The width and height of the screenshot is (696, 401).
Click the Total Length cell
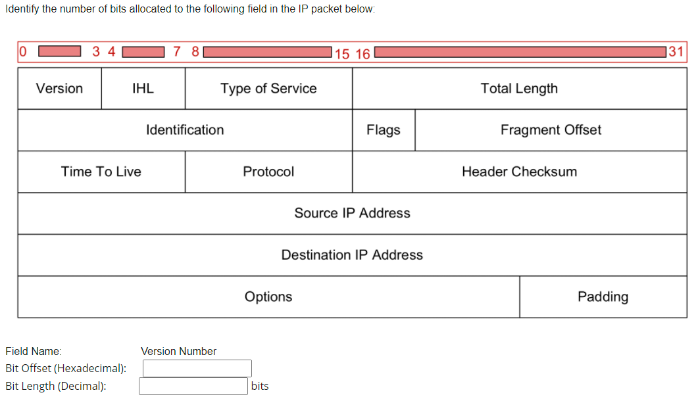pos(519,88)
